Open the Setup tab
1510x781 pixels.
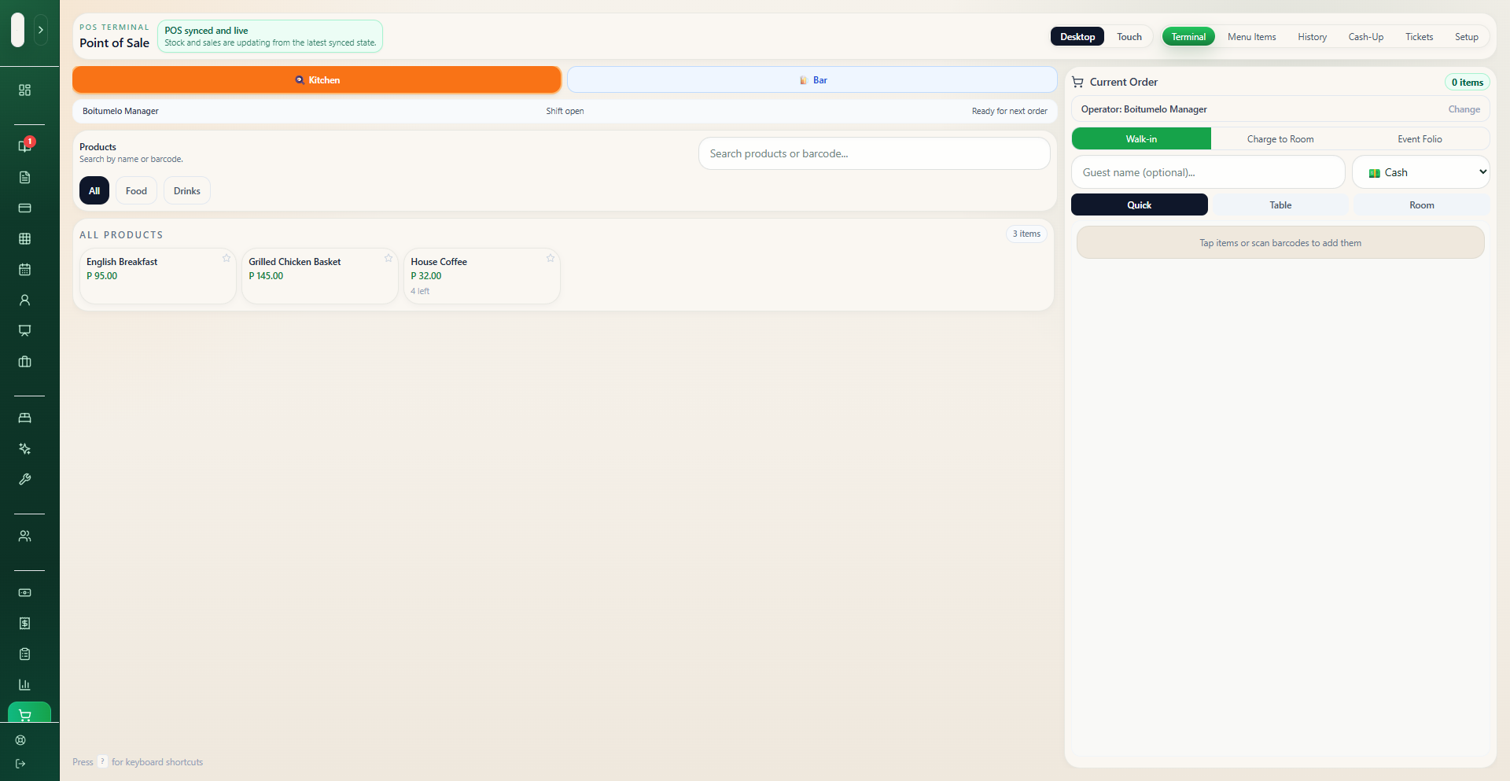tap(1467, 37)
